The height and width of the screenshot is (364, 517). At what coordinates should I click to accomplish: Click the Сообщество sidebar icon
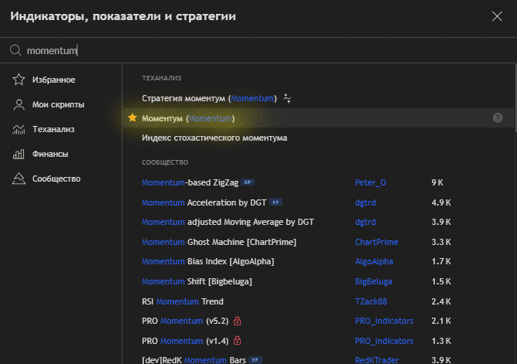coord(19,179)
